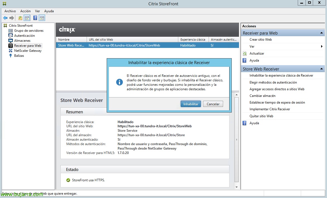Click the StoreWeb URL in the selected row
Screen dimensions: 327x198
pyautogui.click(x=124, y=45)
